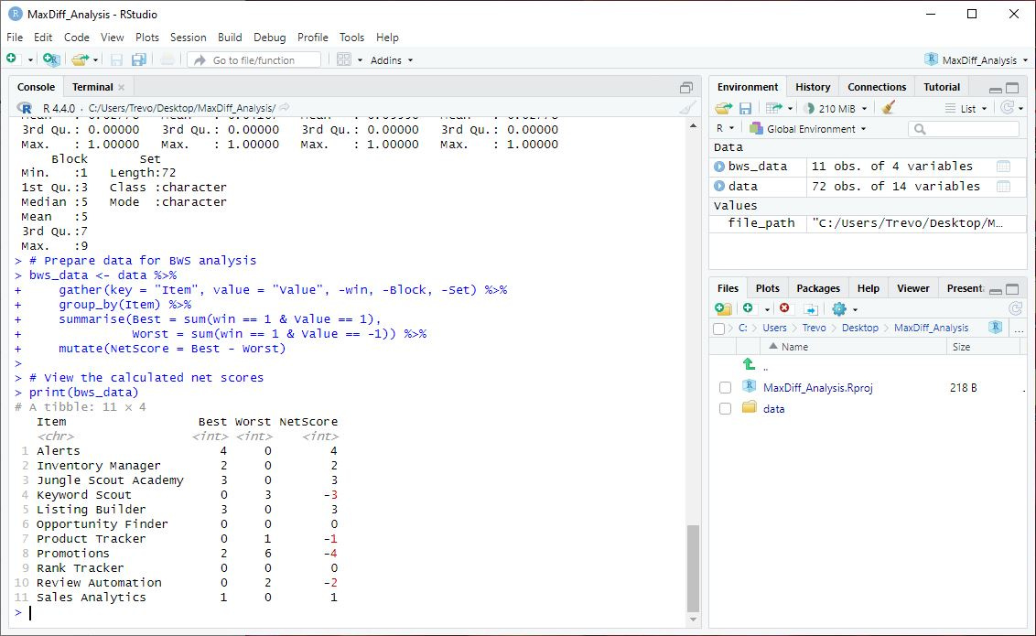
Task: Click the Rename file icon in Files pane
Action: point(811,309)
